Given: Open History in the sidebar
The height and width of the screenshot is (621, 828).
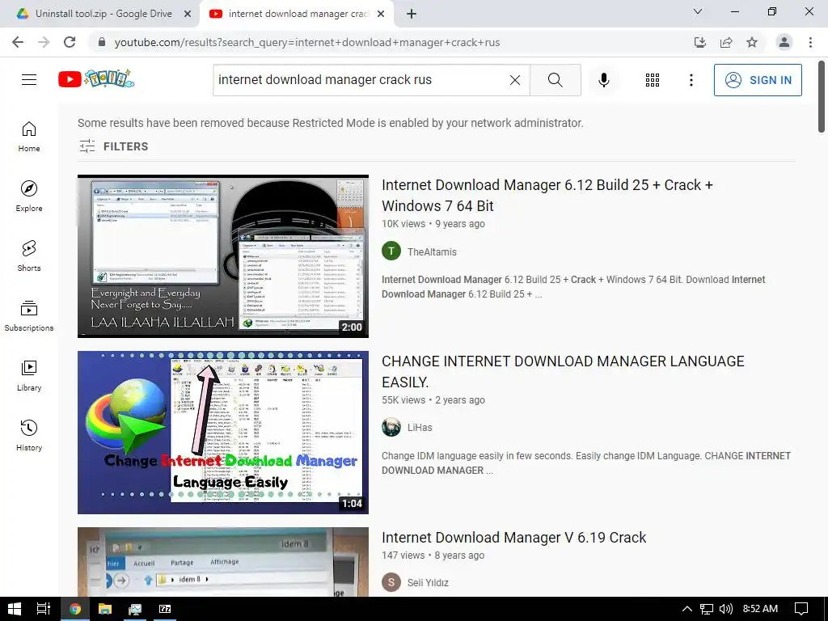Looking at the screenshot, I should click(x=29, y=435).
